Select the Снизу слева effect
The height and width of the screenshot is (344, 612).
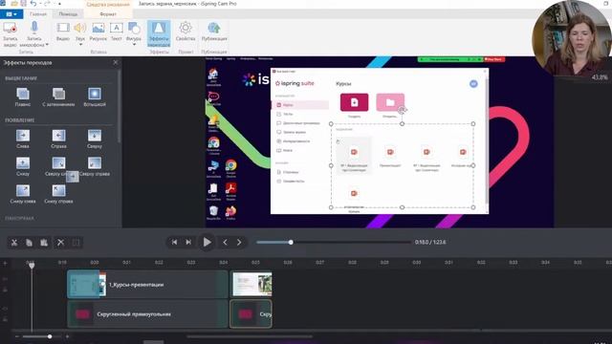(23, 194)
